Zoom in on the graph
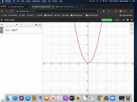 (x=132, y=29)
